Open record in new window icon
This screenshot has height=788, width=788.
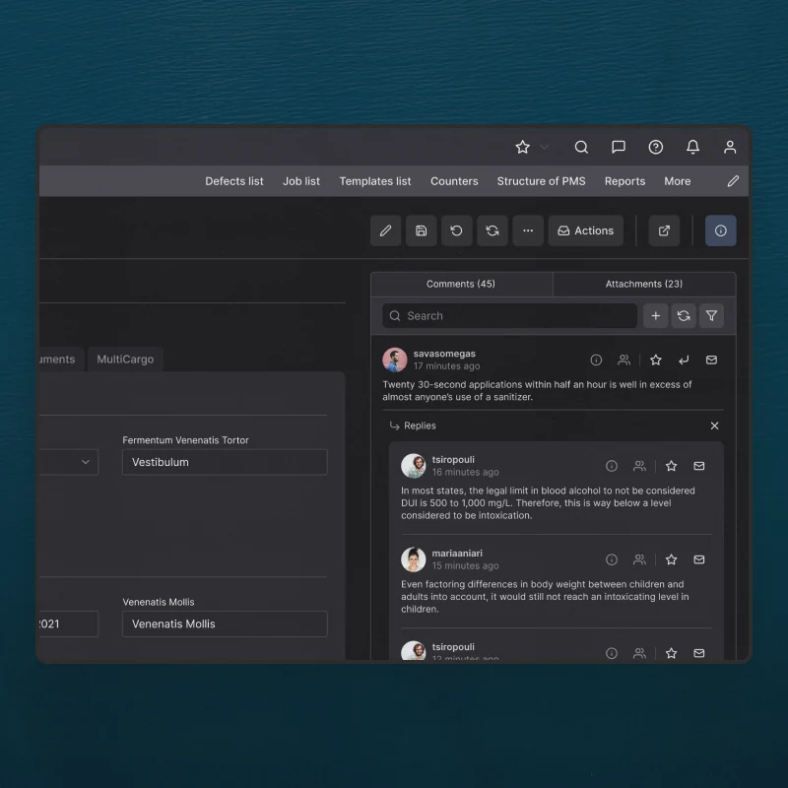[x=664, y=230]
